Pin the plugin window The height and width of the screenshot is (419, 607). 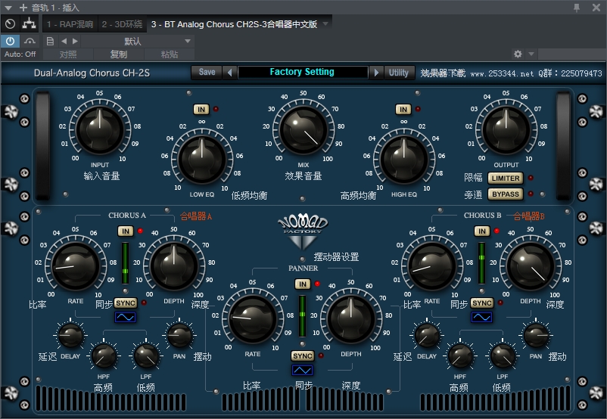(x=577, y=8)
